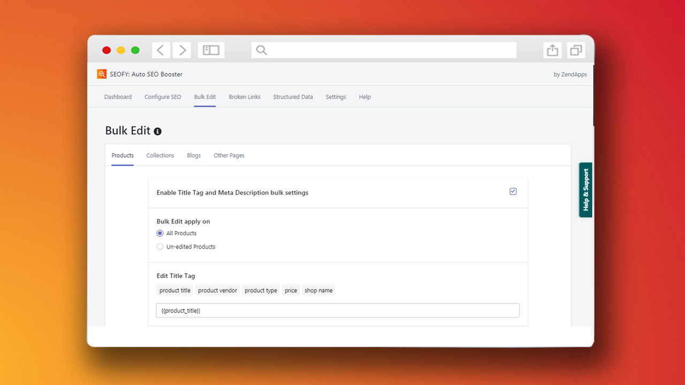685x385 pixels.
Task: Open the Settings tab
Action: [x=336, y=97]
